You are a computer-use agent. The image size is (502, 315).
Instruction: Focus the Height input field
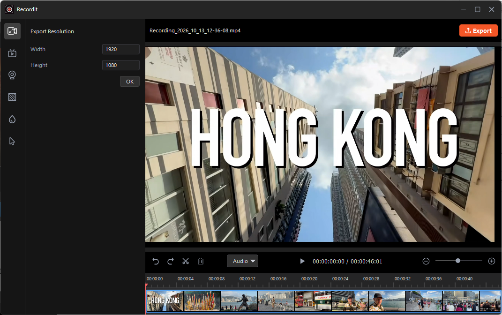tap(121, 65)
